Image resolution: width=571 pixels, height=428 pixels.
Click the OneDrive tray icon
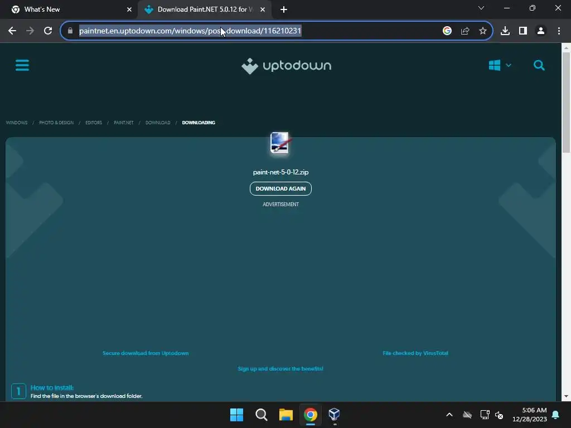[x=467, y=415]
